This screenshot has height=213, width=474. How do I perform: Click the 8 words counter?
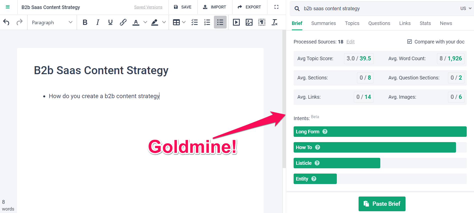tap(8, 205)
